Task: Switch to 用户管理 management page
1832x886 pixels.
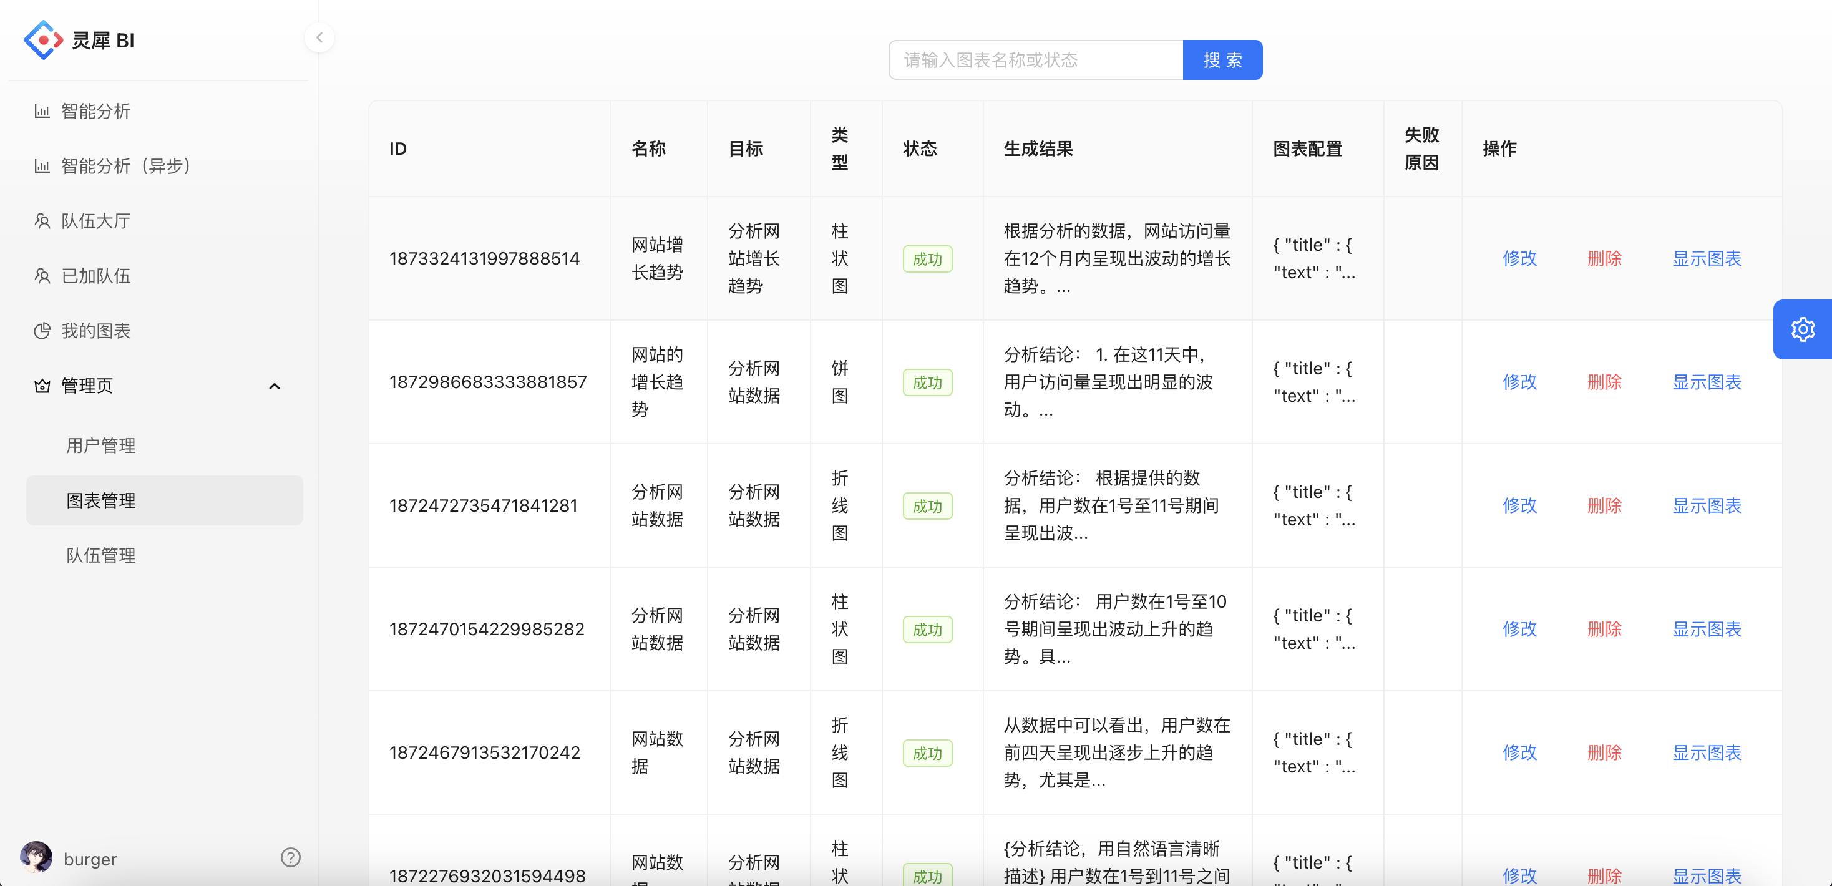Action: coord(100,446)
